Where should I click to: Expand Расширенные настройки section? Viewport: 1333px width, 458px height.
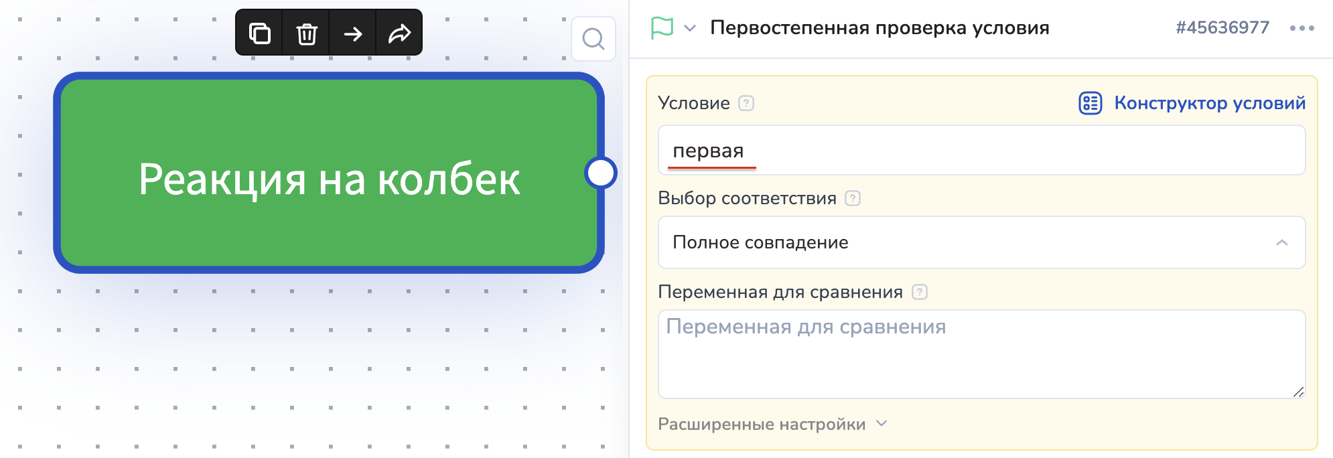(x=772, y=425)
